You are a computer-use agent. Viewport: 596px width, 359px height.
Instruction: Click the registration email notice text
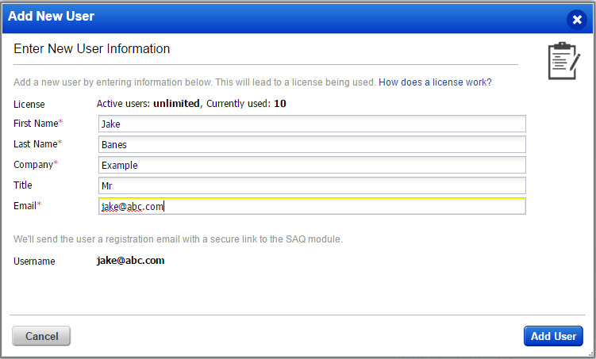[x=179, y=239]
